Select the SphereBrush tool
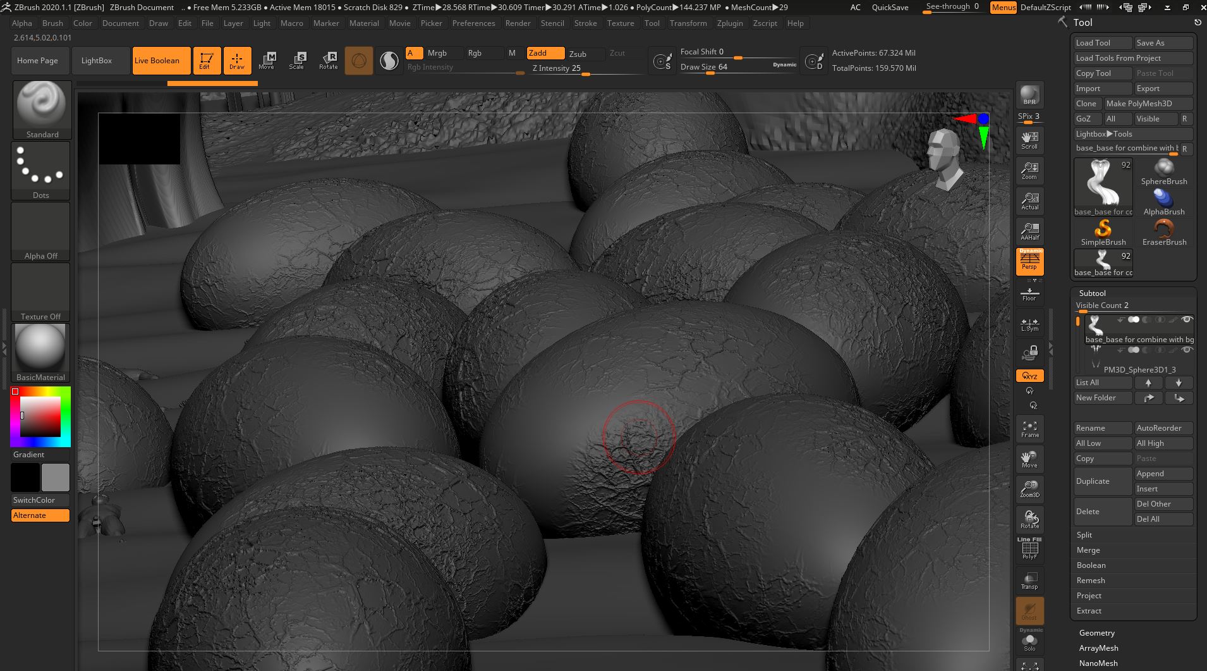The height and width of the screenshot is (671, 1207). point(1164,172)
